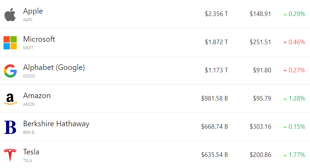Click Apple's green up-arrow indicator
Screen dimensions: 310x168
click(285, 14)
